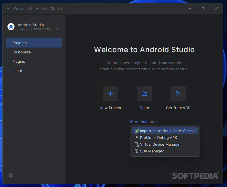Screen dimensions: 227x187
Task: Click the New Project plus icon
Action: [x=110, y=93]
